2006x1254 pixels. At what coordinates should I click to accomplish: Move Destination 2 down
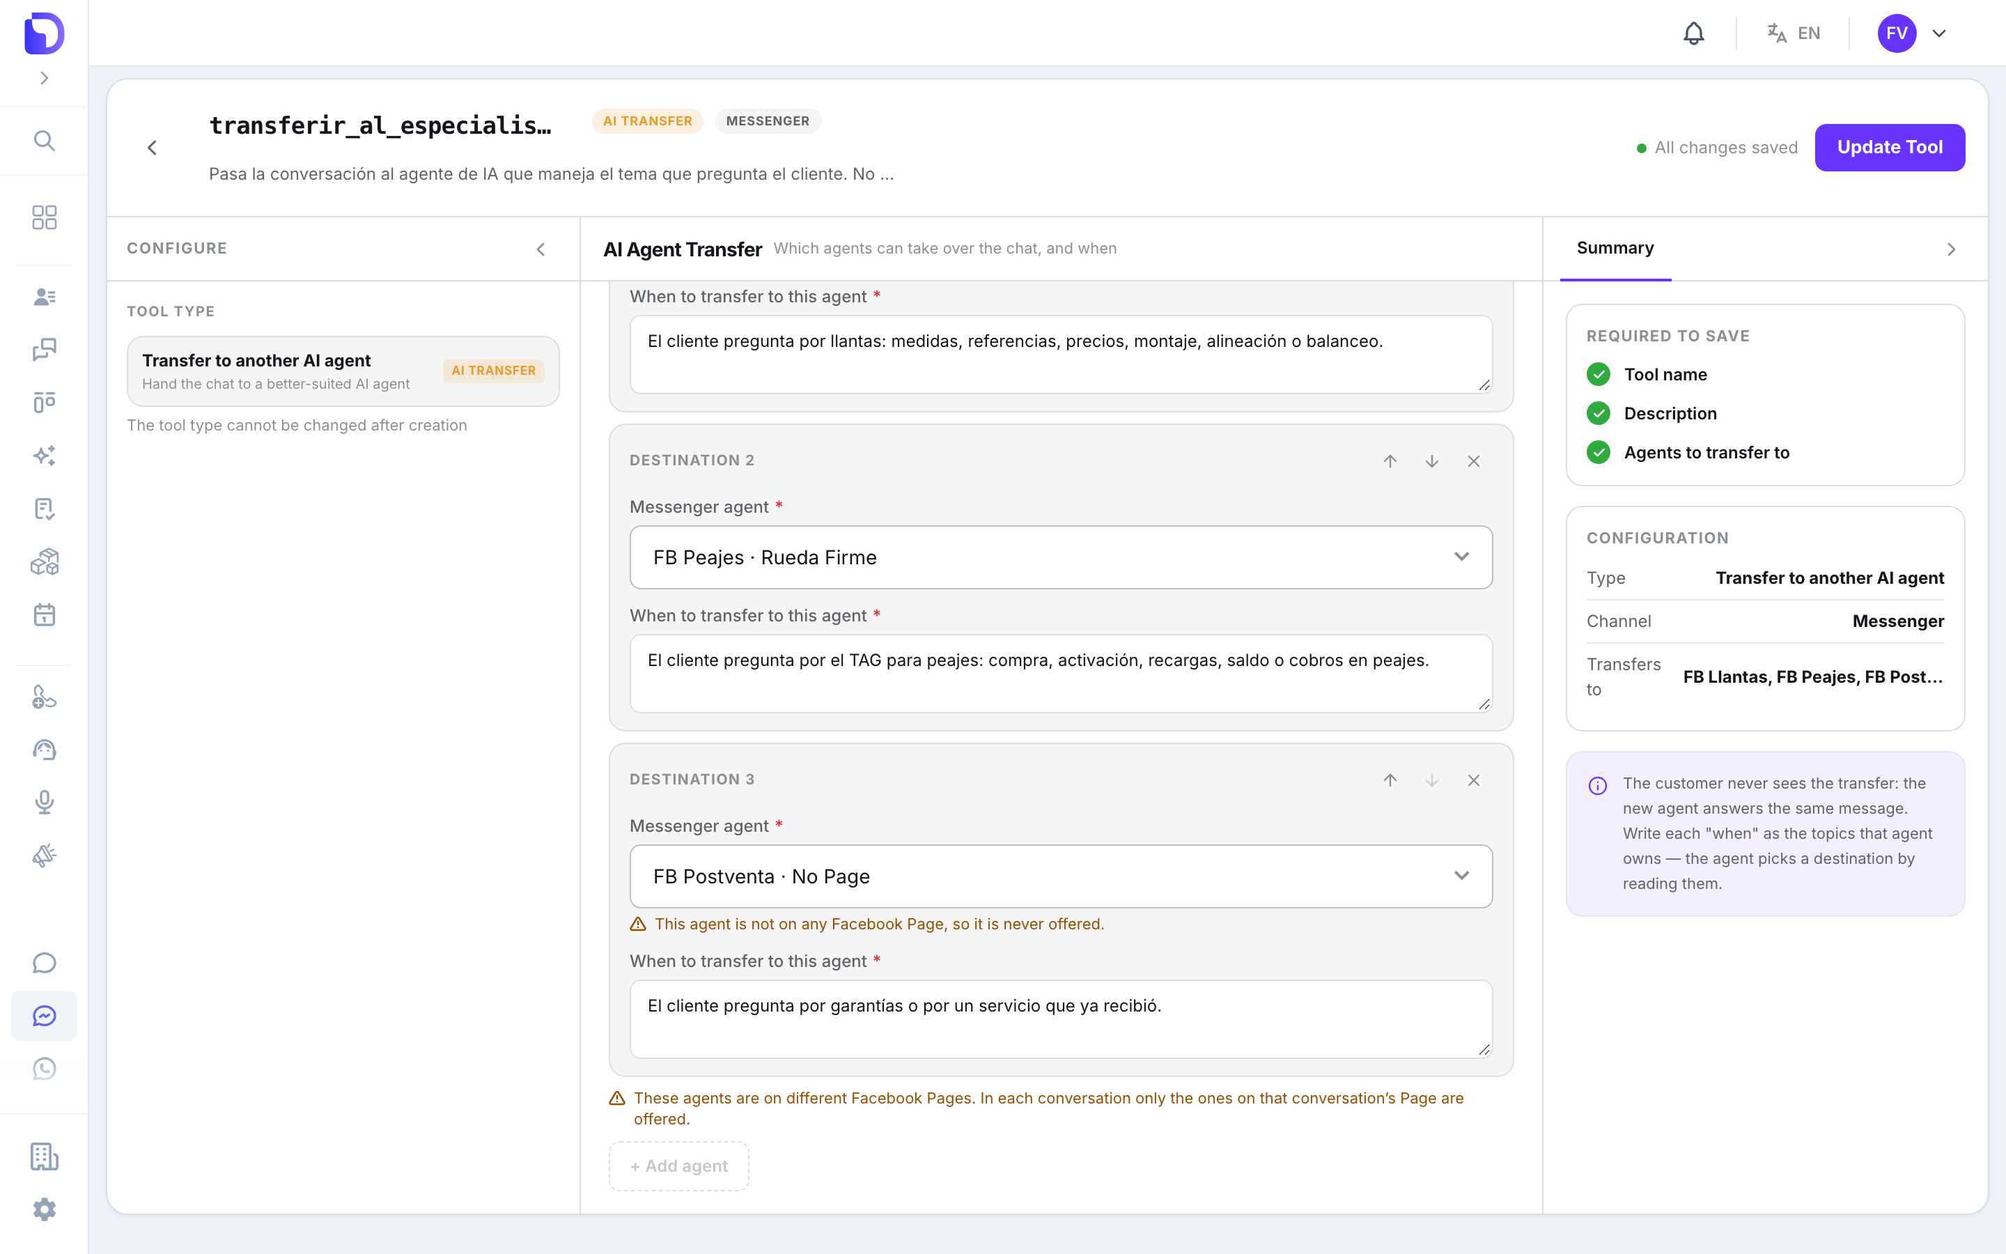tap(1431, 461)
